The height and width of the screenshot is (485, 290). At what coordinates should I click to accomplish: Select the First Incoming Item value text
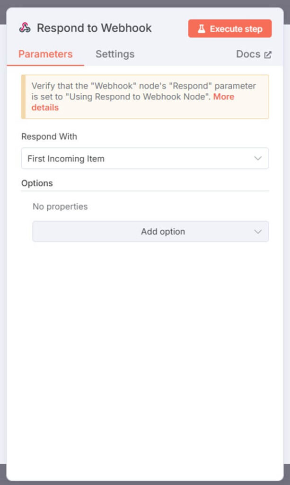(66, 159)
